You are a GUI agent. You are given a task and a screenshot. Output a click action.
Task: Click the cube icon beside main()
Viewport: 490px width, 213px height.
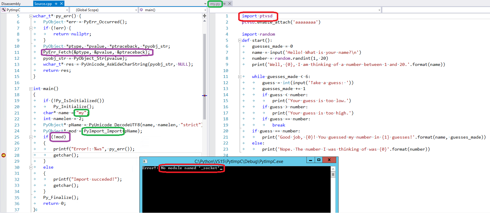[141, 10]
